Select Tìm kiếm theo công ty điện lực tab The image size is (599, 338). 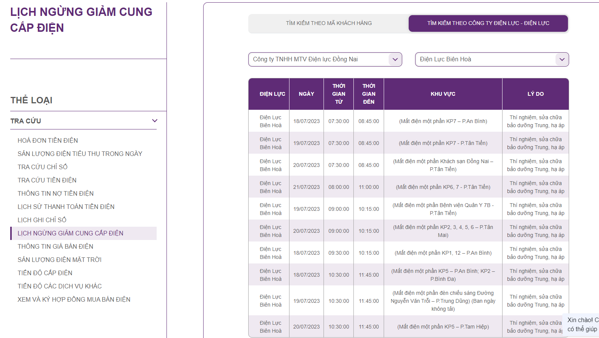(x=488, y=23)
